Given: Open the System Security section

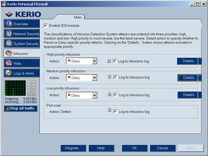Looking at the screenshot, I should point(22,43).
